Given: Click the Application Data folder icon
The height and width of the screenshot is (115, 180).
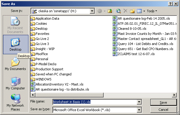Looking at the screenshot, I should point(33,18).
